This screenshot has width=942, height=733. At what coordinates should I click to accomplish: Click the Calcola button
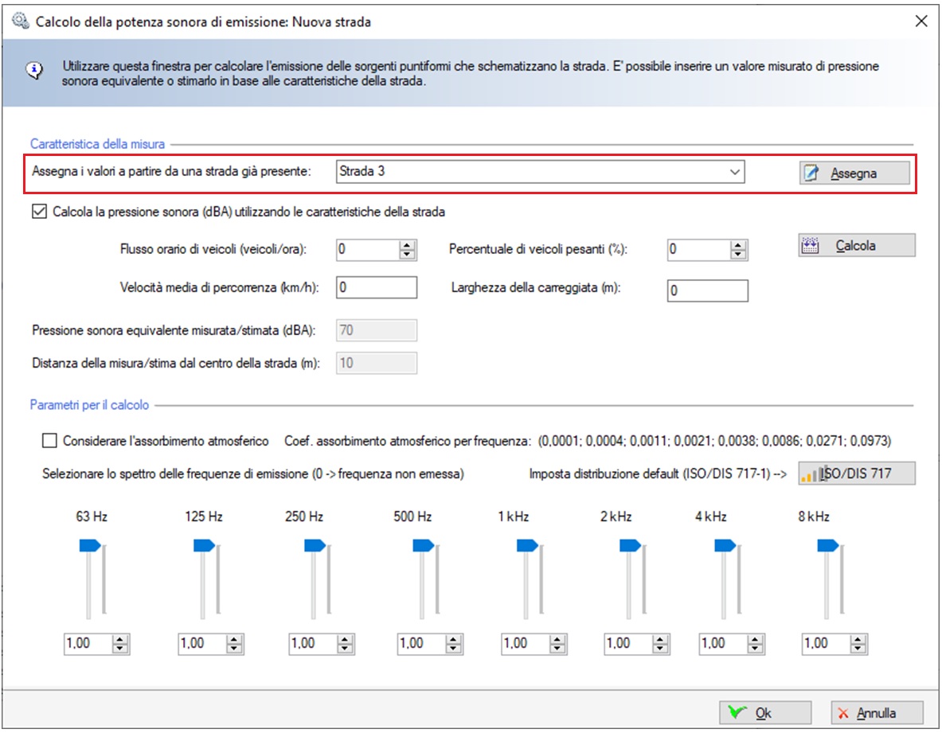[857, 246]
